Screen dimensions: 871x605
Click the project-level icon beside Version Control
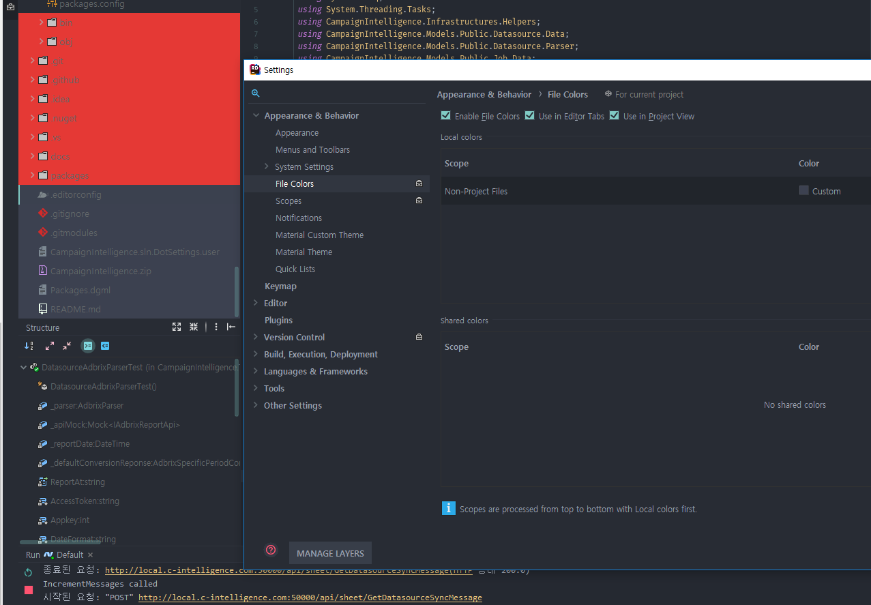click(x=419, y=337)
